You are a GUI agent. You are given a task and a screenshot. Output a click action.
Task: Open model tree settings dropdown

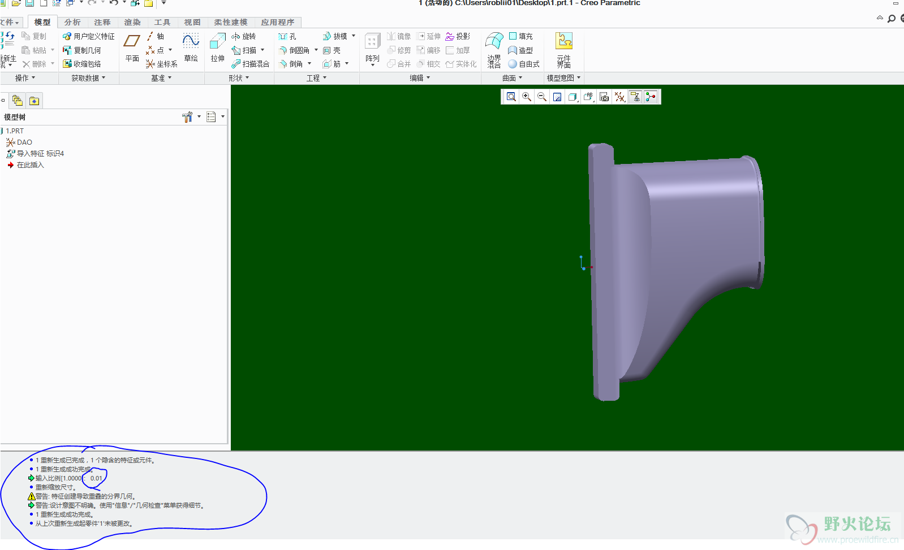(199, 117)
